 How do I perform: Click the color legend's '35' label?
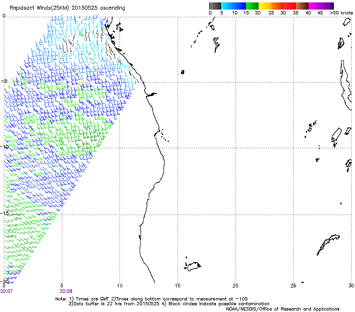(x=296, y=13)
